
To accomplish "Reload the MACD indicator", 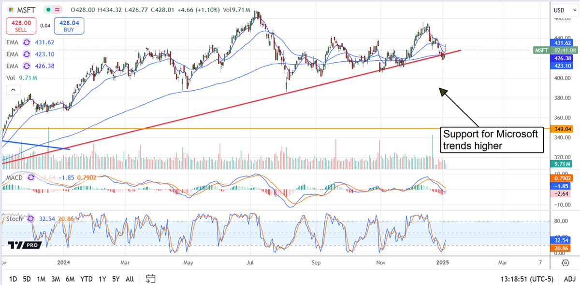I will click(x=30, y=177).
